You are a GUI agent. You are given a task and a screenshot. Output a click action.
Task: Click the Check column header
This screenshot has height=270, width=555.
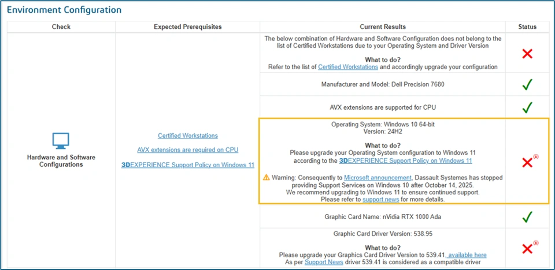[x=61, y=27]
